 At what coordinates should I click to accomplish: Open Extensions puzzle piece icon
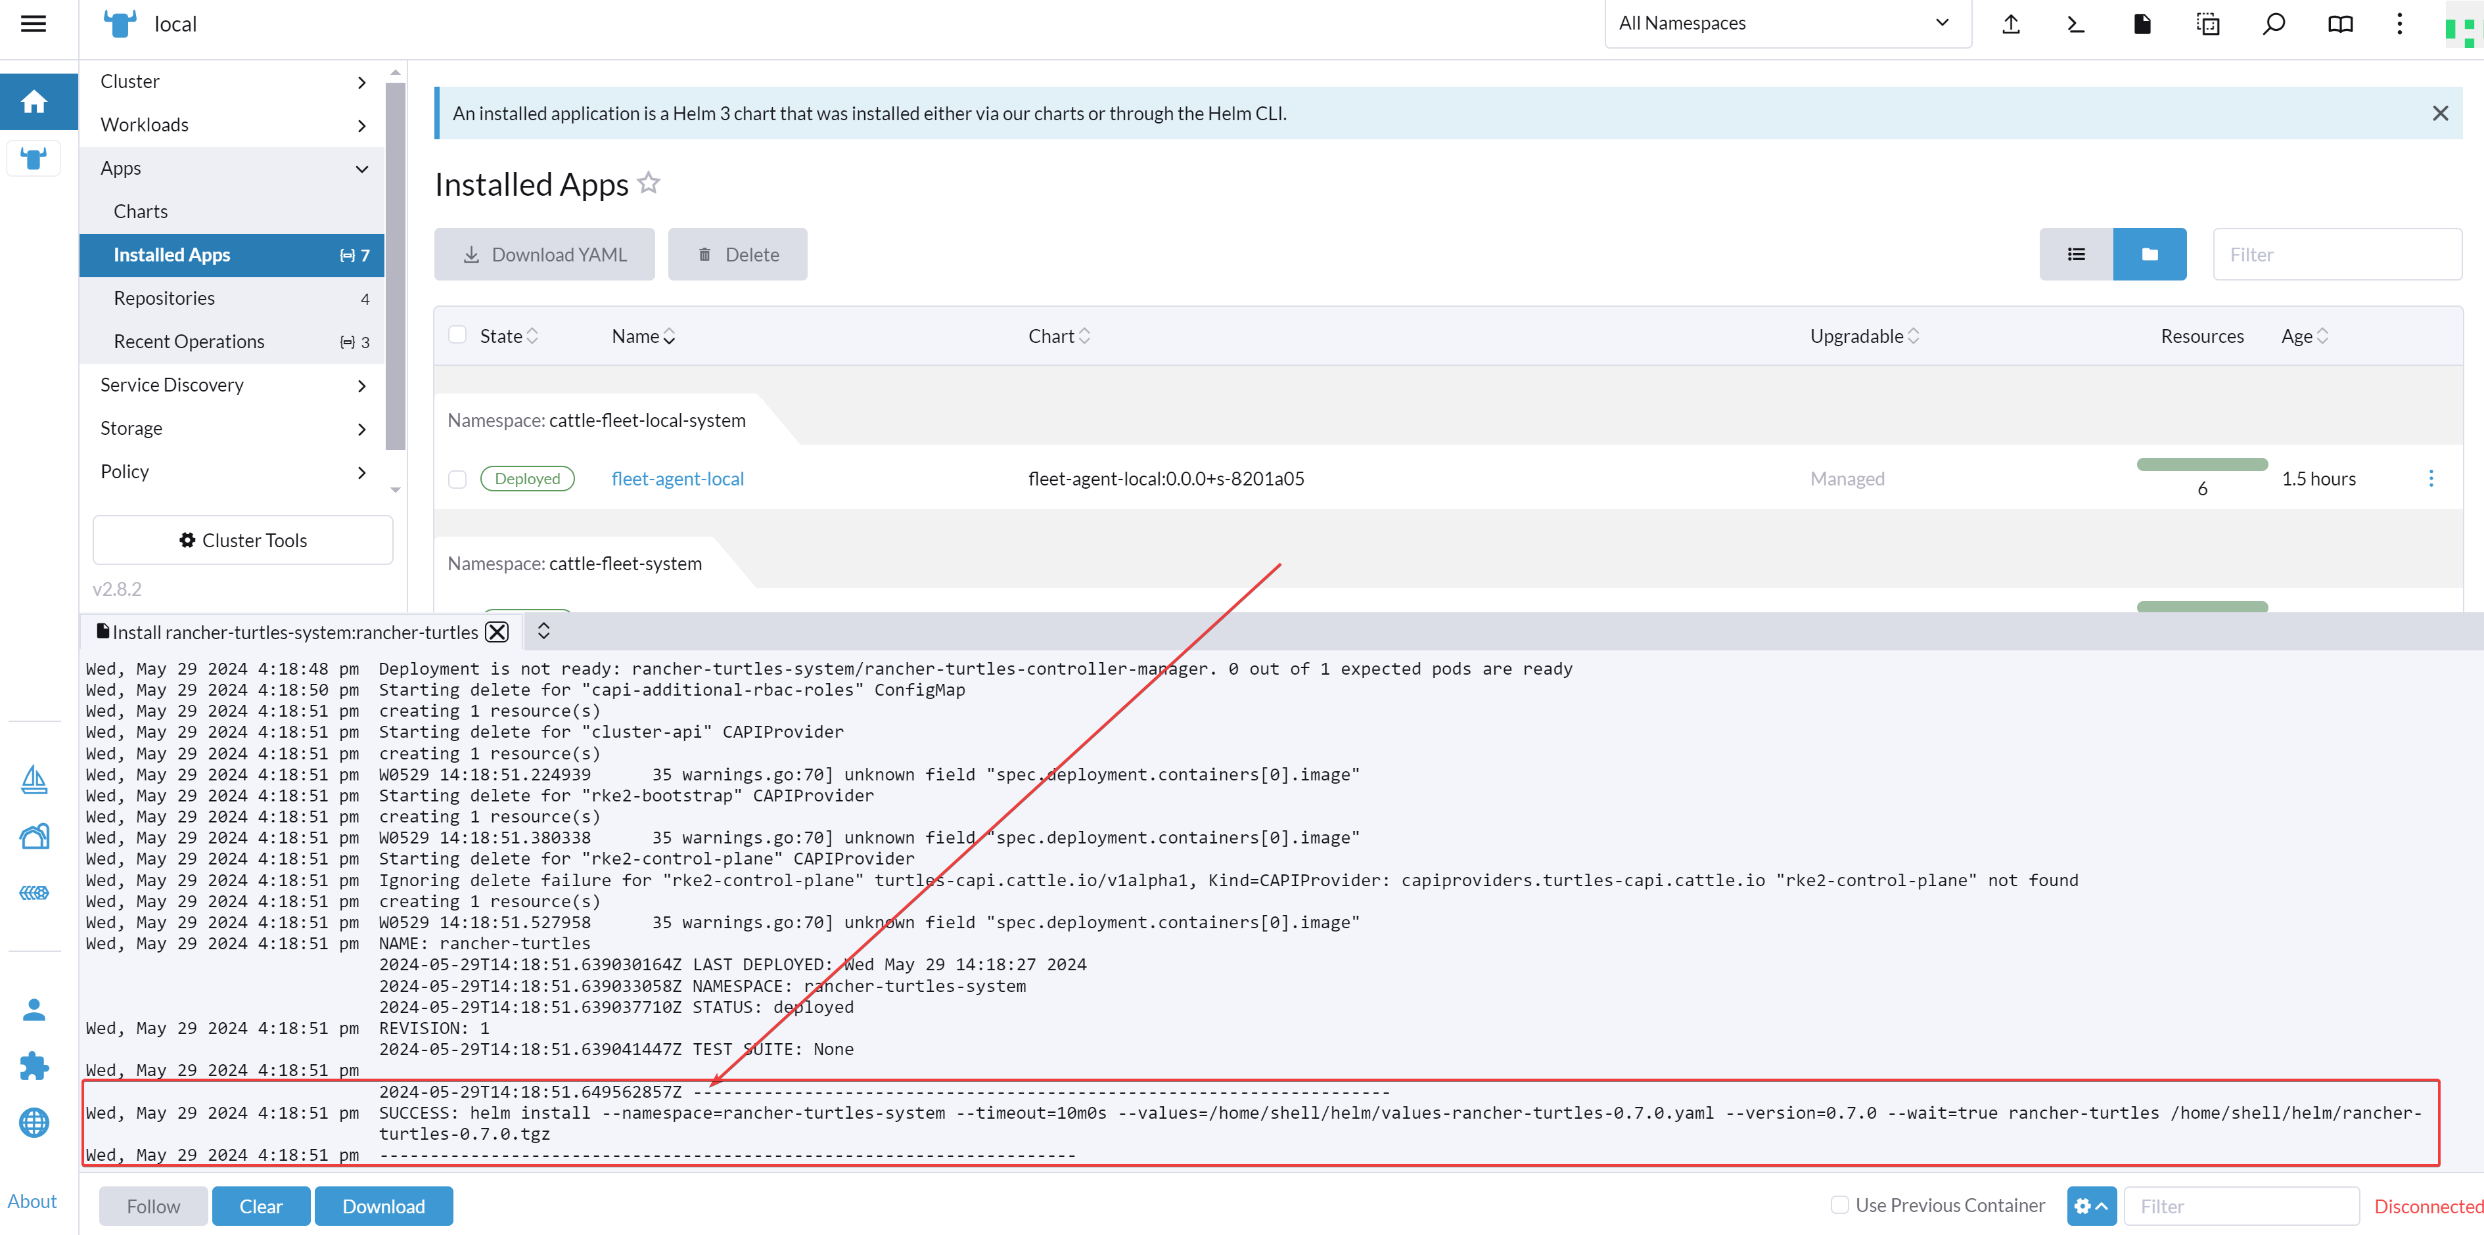34,1066
